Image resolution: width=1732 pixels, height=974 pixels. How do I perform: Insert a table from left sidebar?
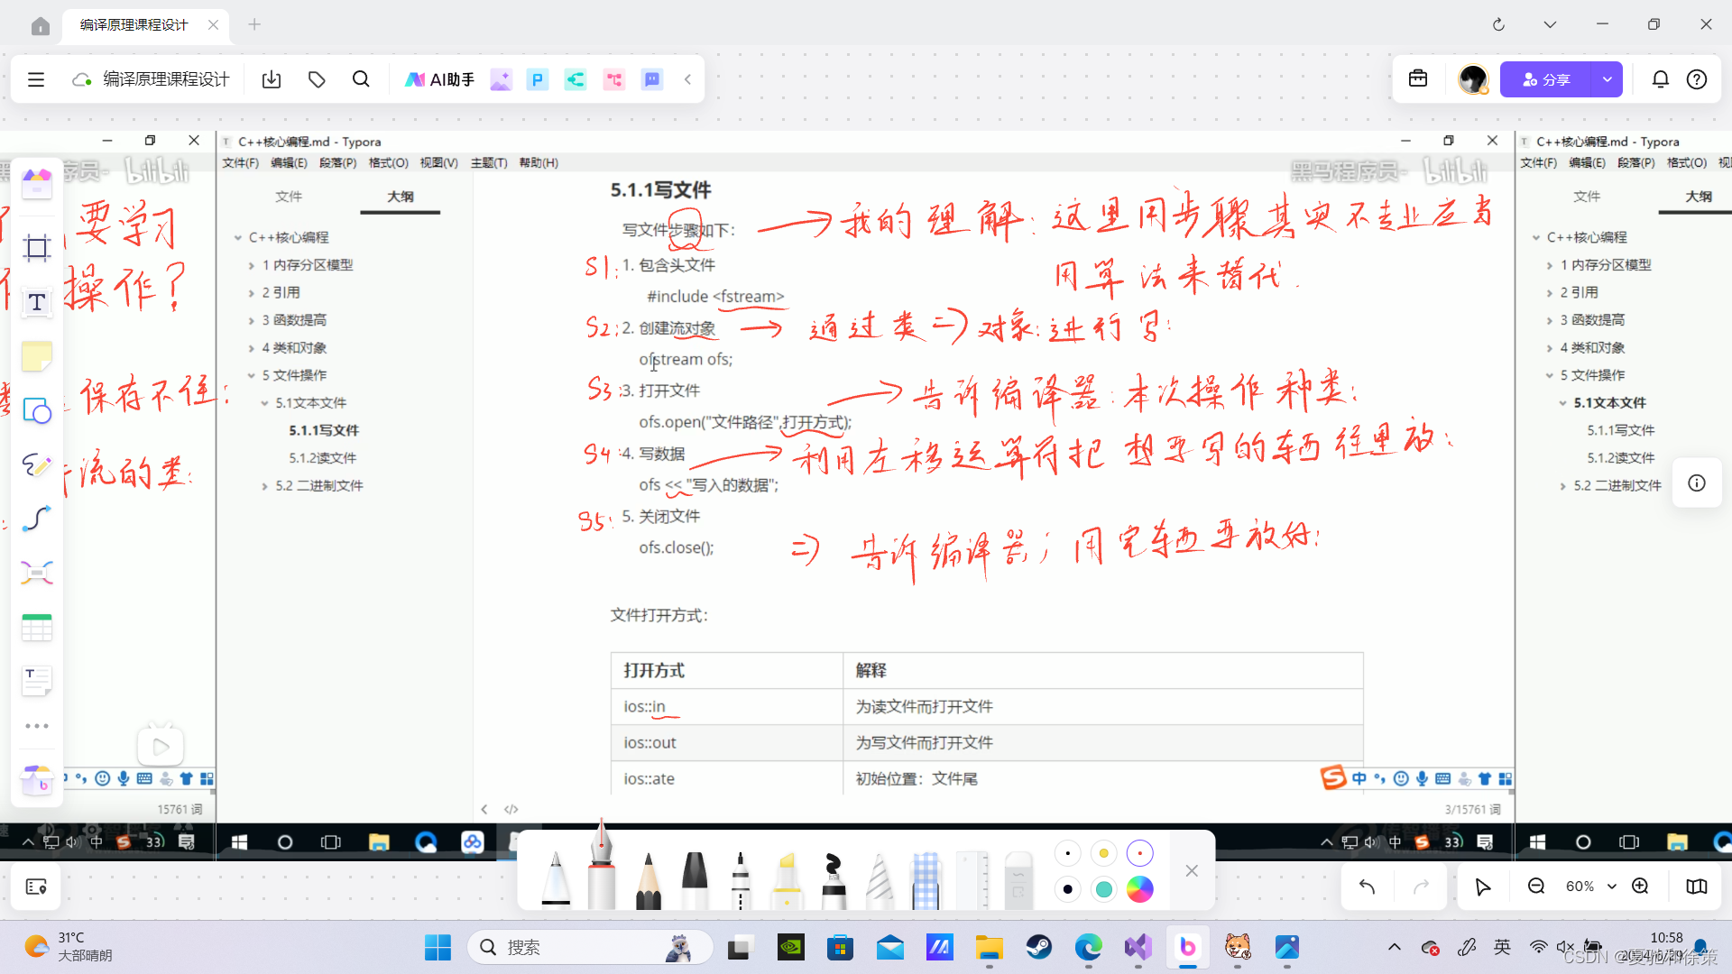[x=37, y=628]
